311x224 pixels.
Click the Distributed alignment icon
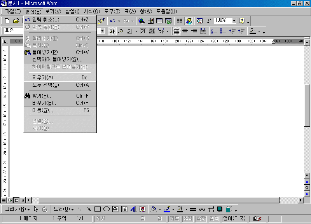pos(203,31)
